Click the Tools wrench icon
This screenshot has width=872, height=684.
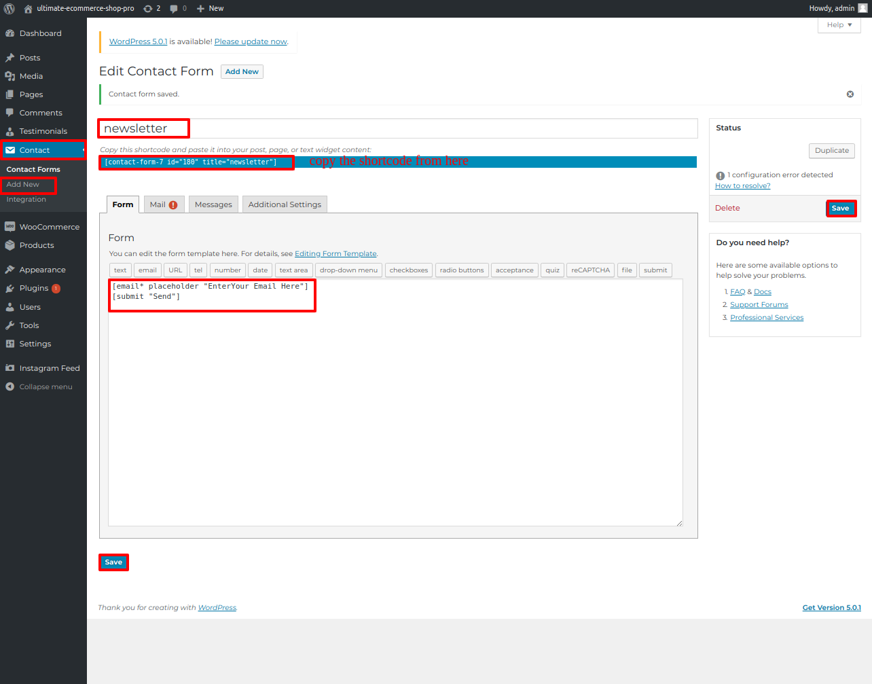10,325
